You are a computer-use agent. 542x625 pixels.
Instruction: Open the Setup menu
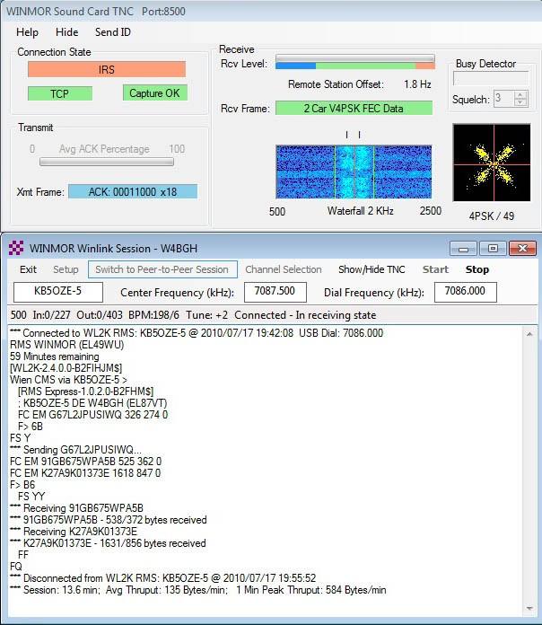(66, 269)
